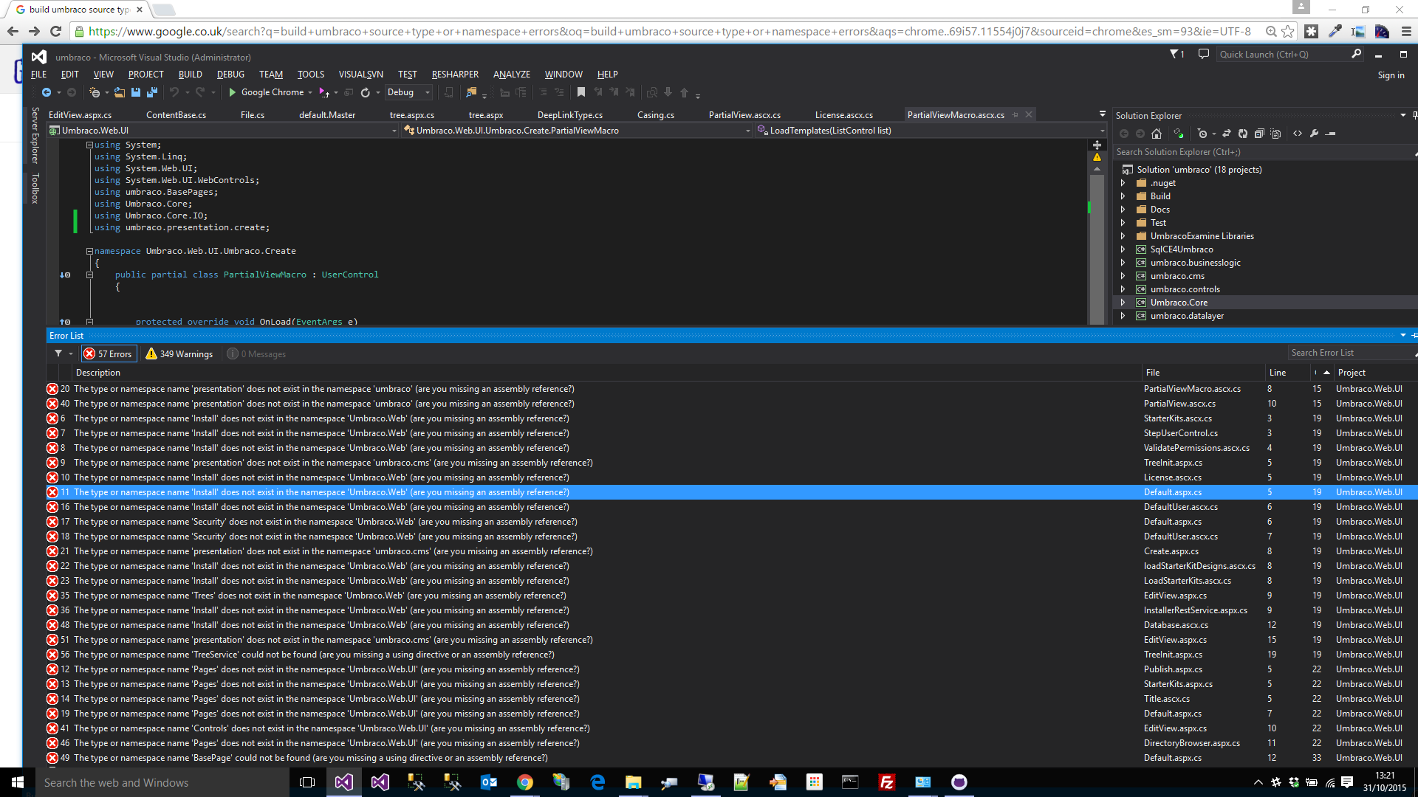This screenshot has height=797, width=1418.
Task: Open the Error List filter funnel icon
Action: (58, 353)
